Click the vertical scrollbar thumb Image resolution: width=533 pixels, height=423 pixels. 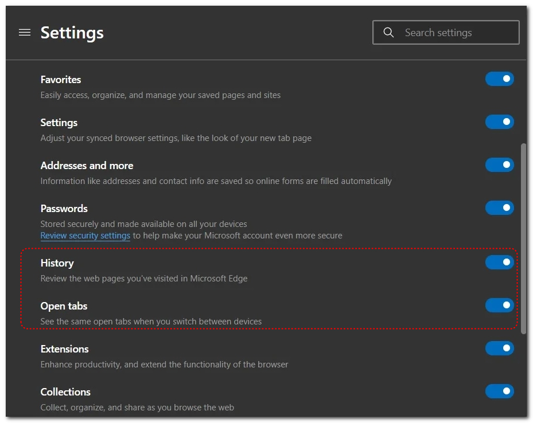(523, 238)
